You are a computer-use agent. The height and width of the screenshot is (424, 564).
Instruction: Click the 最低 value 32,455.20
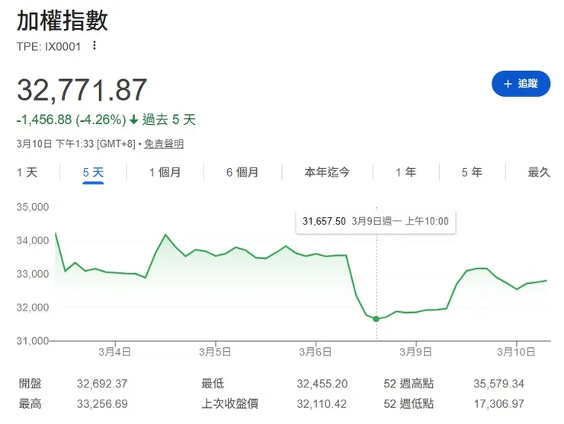pyautogui.click(x=322, y=384)
